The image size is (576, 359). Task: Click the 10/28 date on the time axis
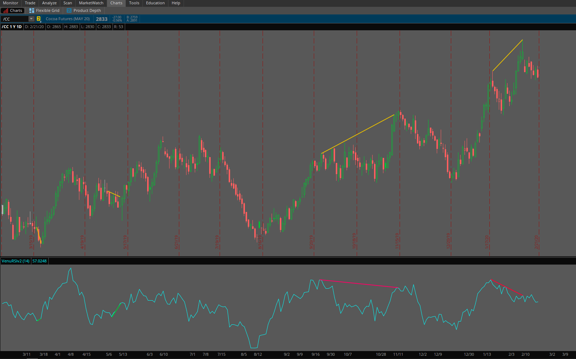[x=381, y=354]
